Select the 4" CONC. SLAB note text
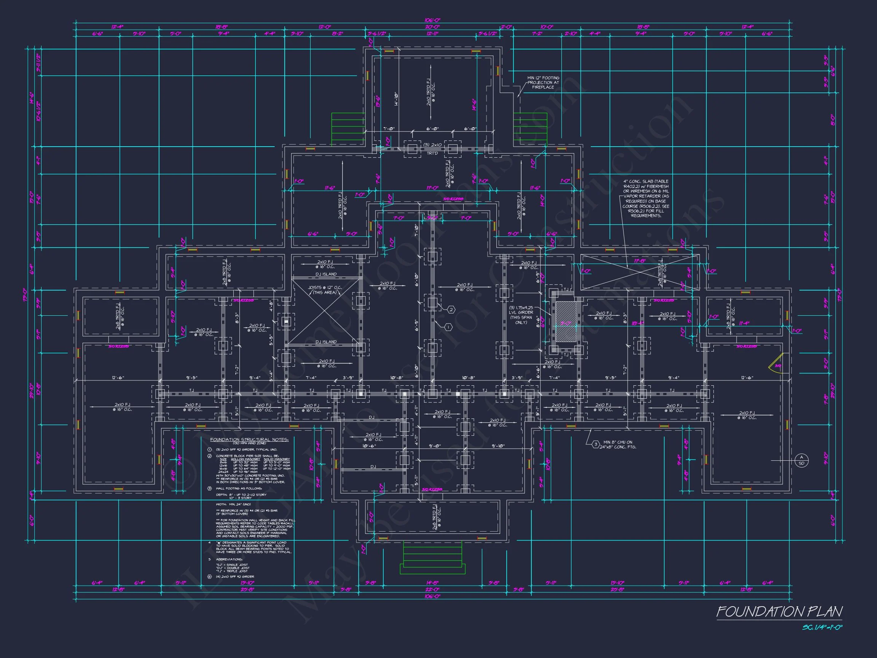 [x=646, y=198]
